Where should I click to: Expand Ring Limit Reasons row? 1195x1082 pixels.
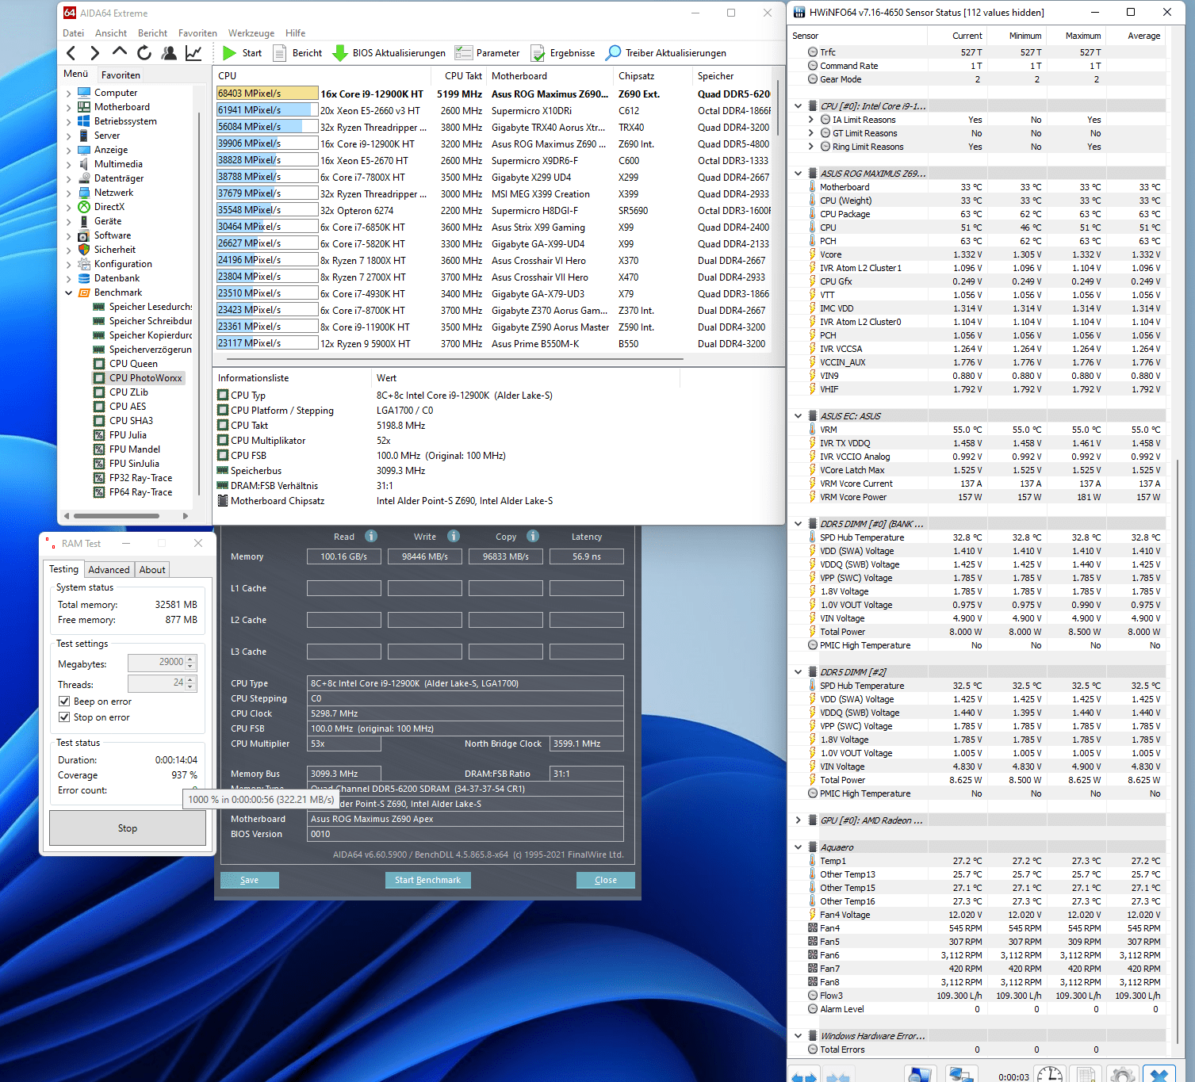tap(811, 147)
